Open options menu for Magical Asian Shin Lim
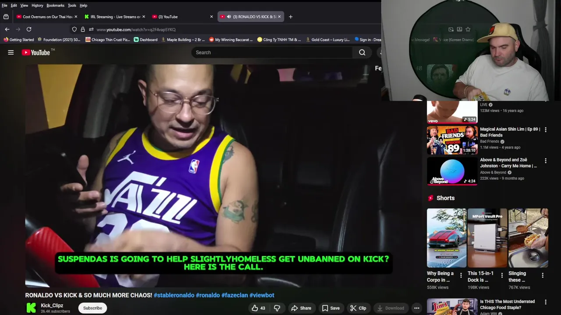The image size is (561, 315). pyautogui.click(x=546, y=130)
